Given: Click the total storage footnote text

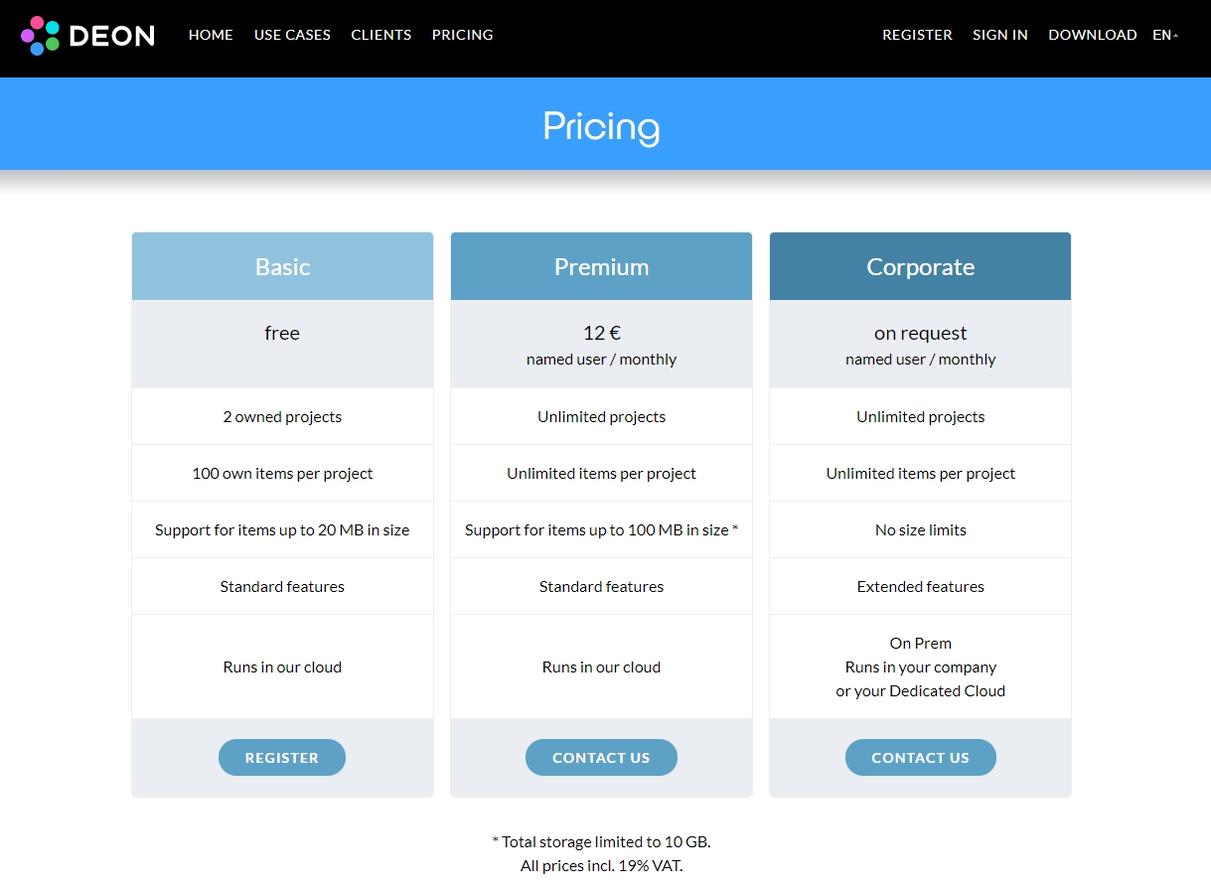Looking at the screenshot, I should point(601,841).
